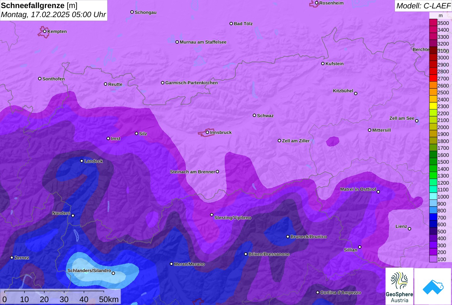Pick the Zell am See marker dot
452x305 pixels.
(416, 121)
